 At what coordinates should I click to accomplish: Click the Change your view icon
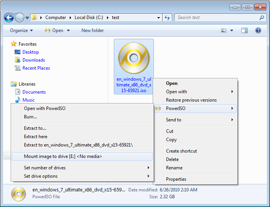point(224,30)
